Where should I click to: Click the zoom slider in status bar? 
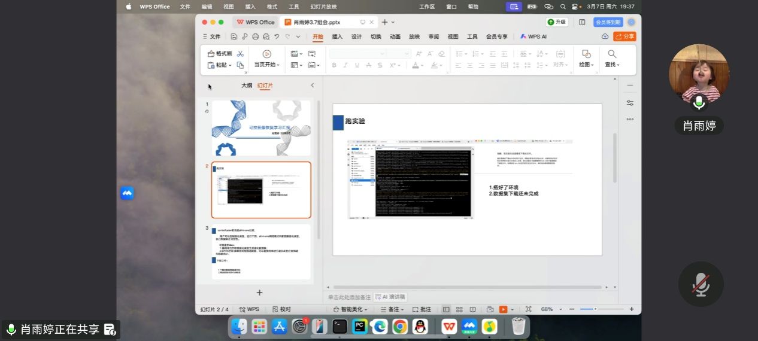(595, 309)
